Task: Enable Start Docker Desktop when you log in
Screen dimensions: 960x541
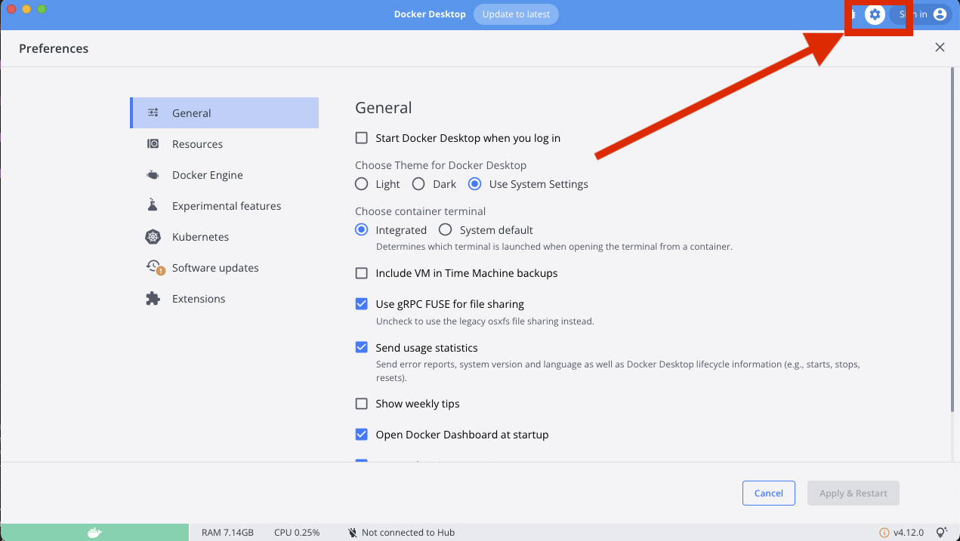Action: (x=362, y=138)
